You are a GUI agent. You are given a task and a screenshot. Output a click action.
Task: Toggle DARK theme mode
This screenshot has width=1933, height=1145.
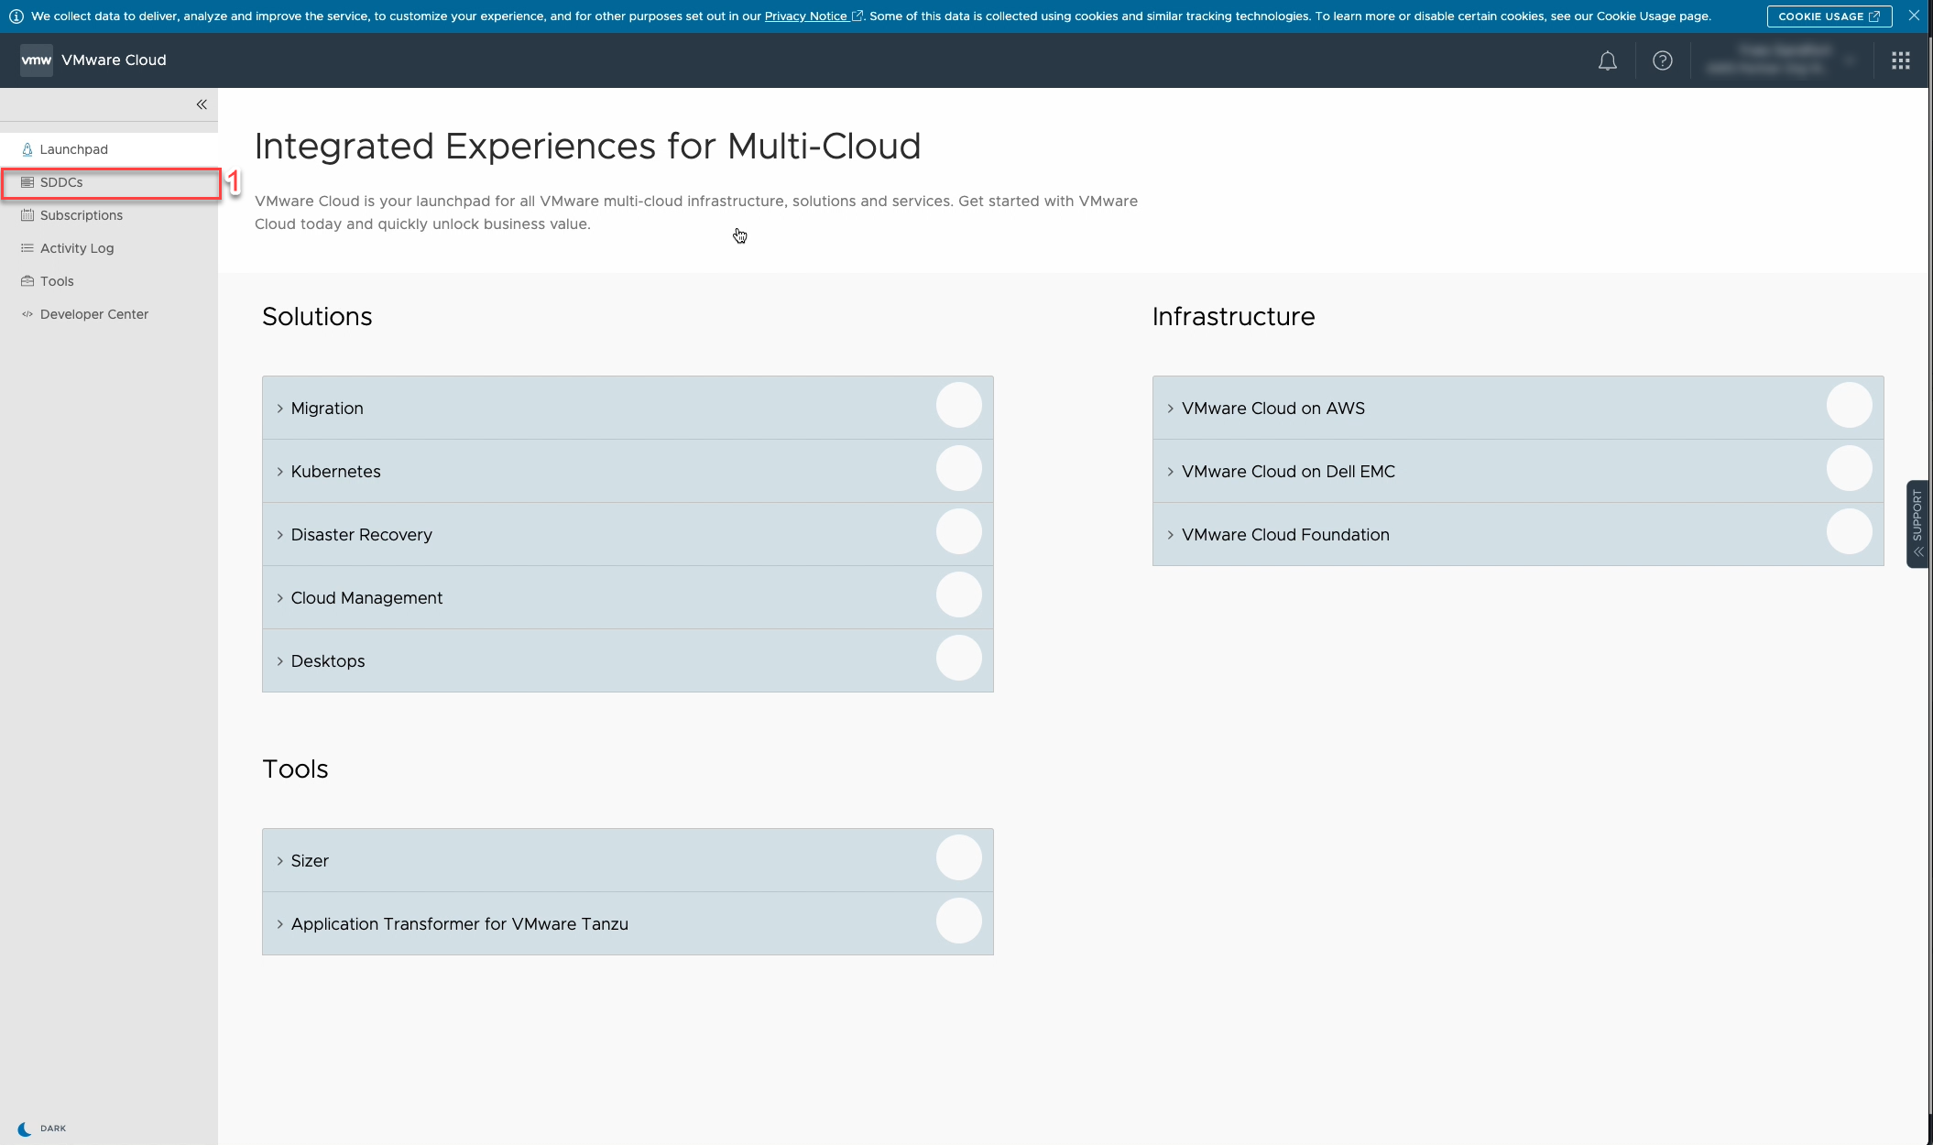(42, 1129)
